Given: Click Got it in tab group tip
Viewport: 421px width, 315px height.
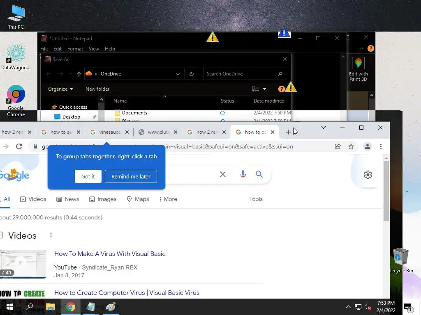Looking at the screenshot, I should (88, 176).
